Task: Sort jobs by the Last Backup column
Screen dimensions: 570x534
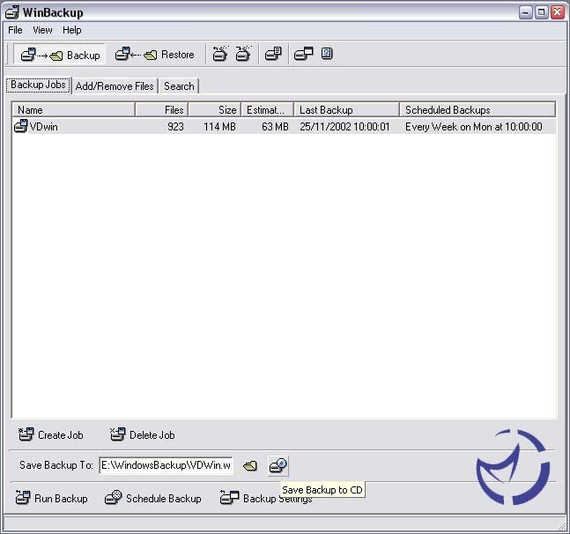Action: click(345, 110)
